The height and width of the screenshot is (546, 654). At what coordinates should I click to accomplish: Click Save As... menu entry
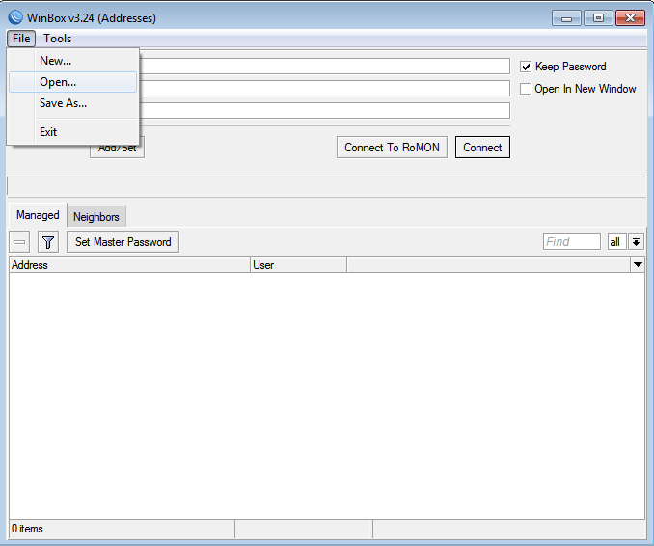point(63,103)
